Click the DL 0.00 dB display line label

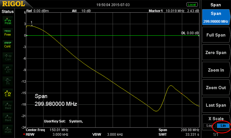click(x=190, y=33)
